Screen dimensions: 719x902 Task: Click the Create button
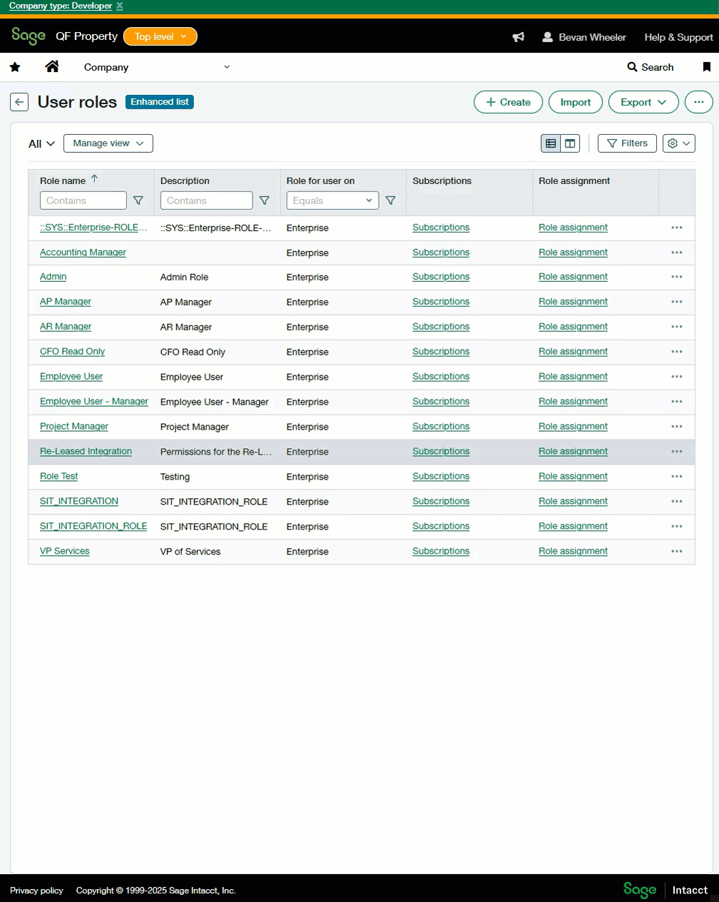tap(508, 102)
